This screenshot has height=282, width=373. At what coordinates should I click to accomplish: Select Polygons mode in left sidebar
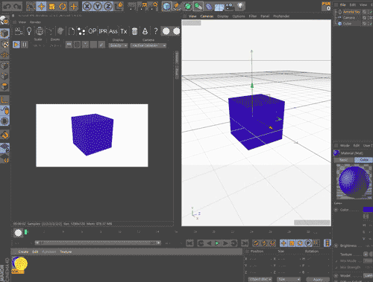4,87
